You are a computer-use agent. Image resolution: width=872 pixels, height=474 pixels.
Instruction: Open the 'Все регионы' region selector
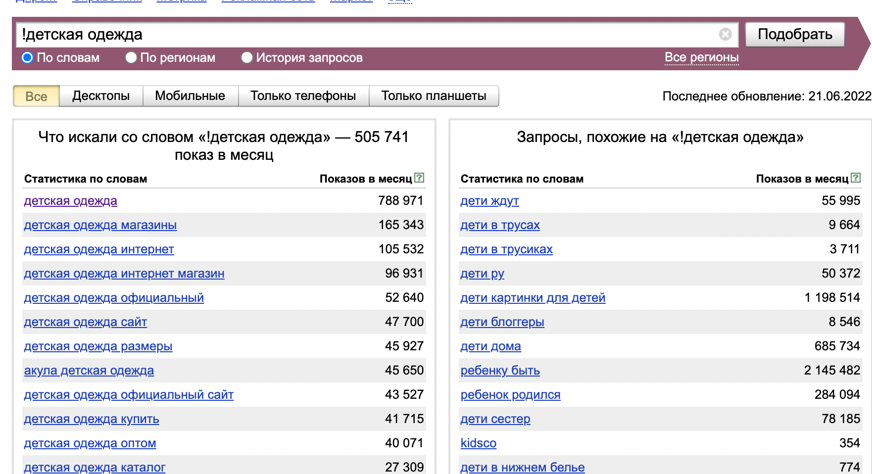[701, 57]
